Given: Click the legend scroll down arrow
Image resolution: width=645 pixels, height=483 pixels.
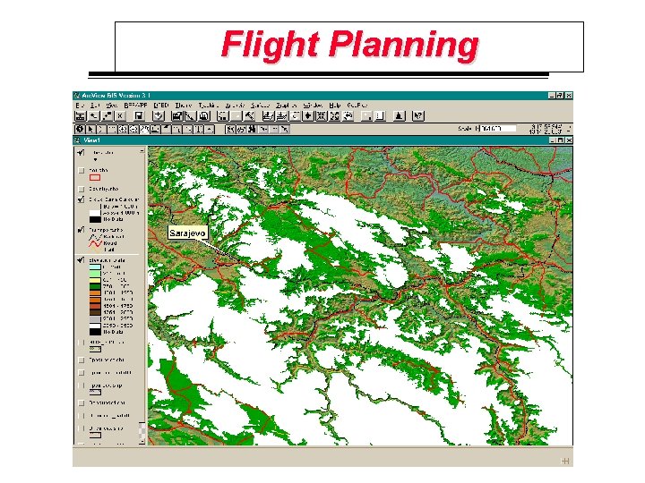Looking at the screenshot, I should 142,442.
